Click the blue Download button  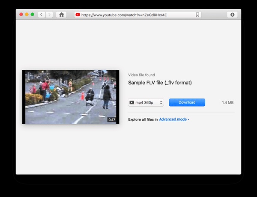coord(187,102)
